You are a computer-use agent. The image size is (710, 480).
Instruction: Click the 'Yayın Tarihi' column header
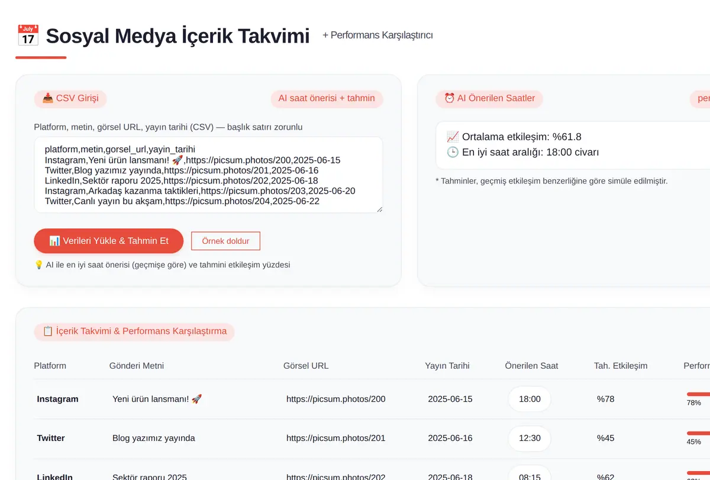coord(447,366)
